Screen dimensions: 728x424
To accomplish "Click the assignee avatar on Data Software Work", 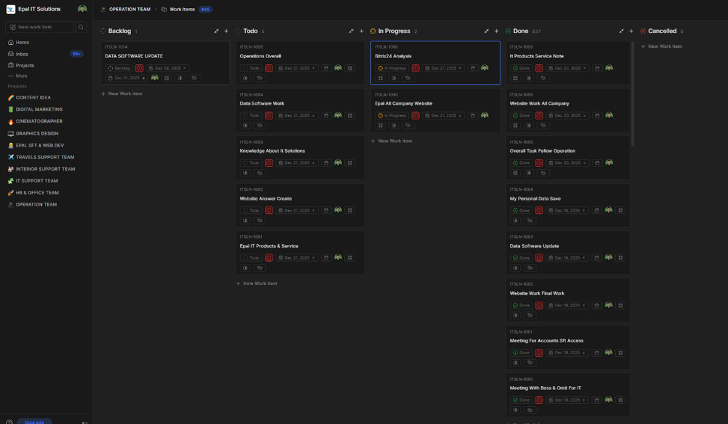I will (x=338, y=115).
